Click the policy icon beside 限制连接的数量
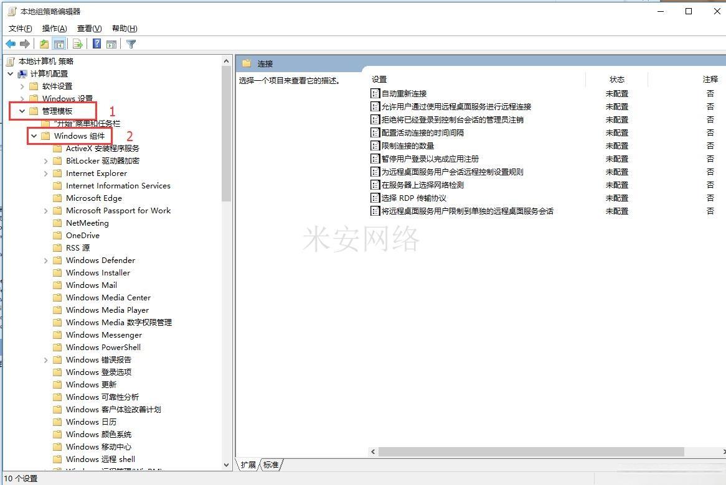Viewport: 726px width, 485px height. click(x=375, y=145)
